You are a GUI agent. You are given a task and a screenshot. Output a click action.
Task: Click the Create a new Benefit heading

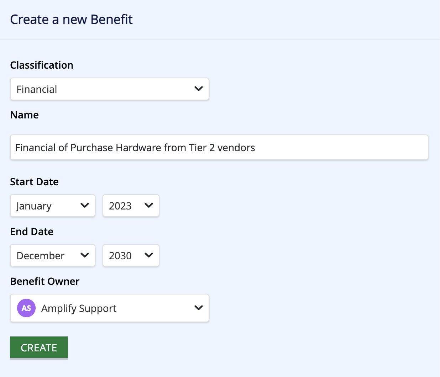[x=71, y=19]
